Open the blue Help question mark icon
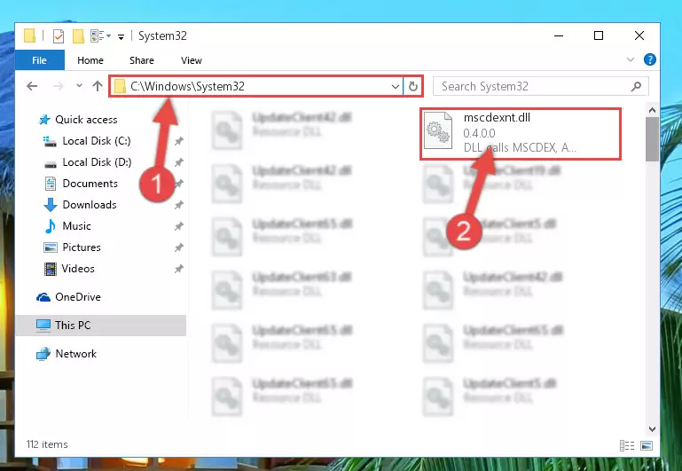This screenshot has width=682, height=471. point(650,59)
